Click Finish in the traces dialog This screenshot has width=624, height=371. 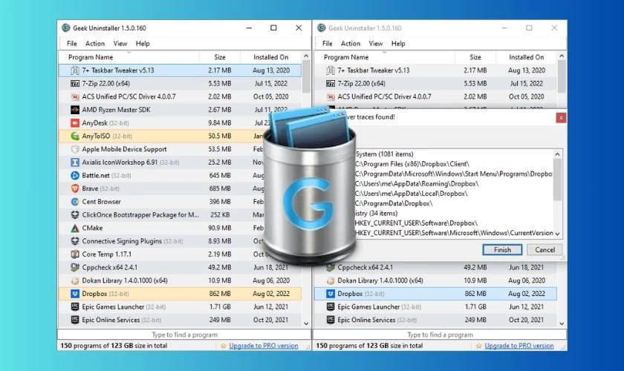(x=502, y=250)
